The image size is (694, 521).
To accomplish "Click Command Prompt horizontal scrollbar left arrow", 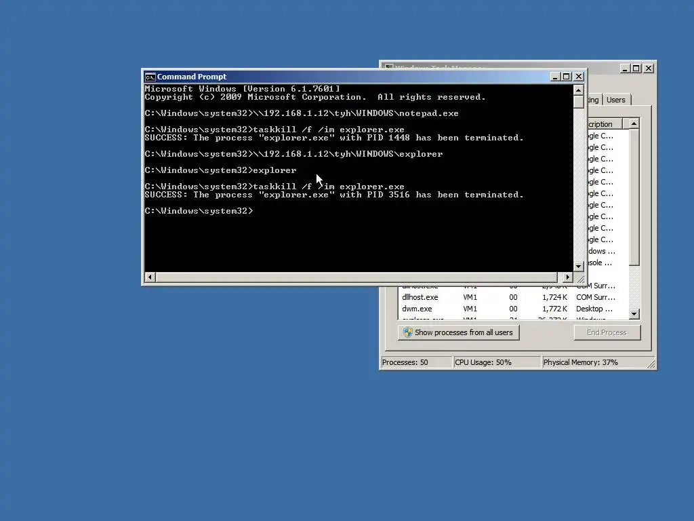I will (150, 277).
